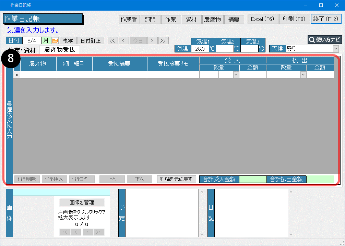Viewport: 345px width, 246px height.
Task: Jump to last date with >> button
Action: (x=163, y=40)
